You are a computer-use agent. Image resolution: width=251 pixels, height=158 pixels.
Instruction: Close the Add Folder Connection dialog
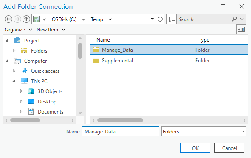click(241, 6)
